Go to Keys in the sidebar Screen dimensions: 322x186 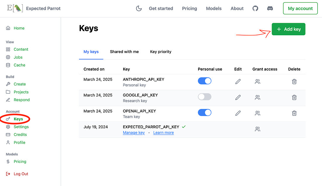click(x=18, y=119)
